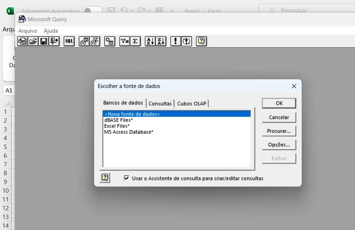Click the Add Table toolbar icon
This screenshot has height=230, width=355.
109,41
